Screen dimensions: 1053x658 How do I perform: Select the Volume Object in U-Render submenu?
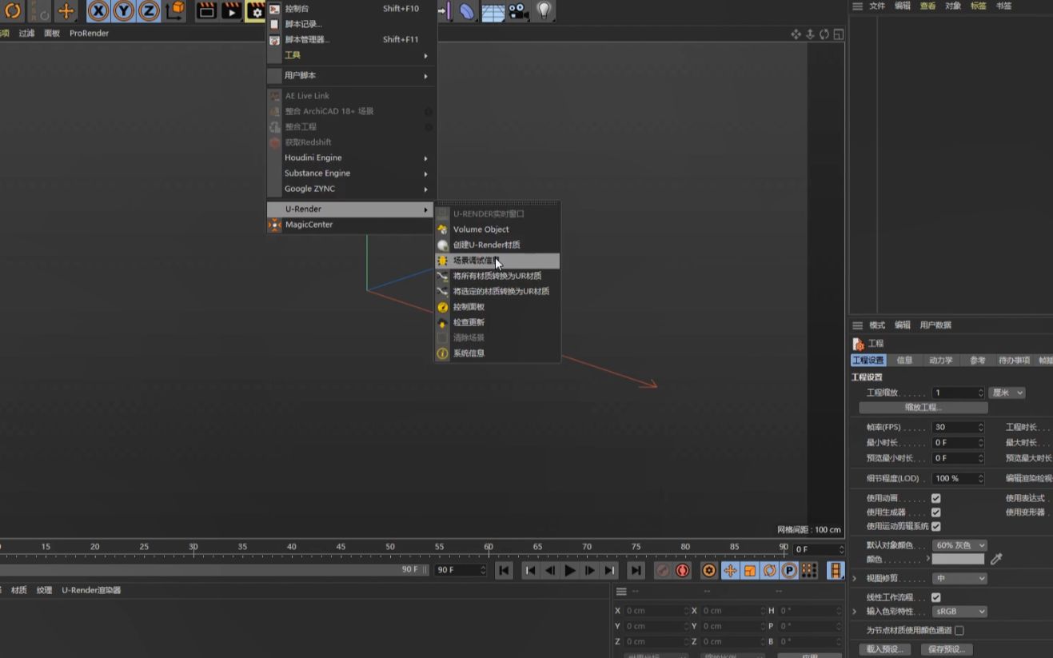(x=480, y=229)
